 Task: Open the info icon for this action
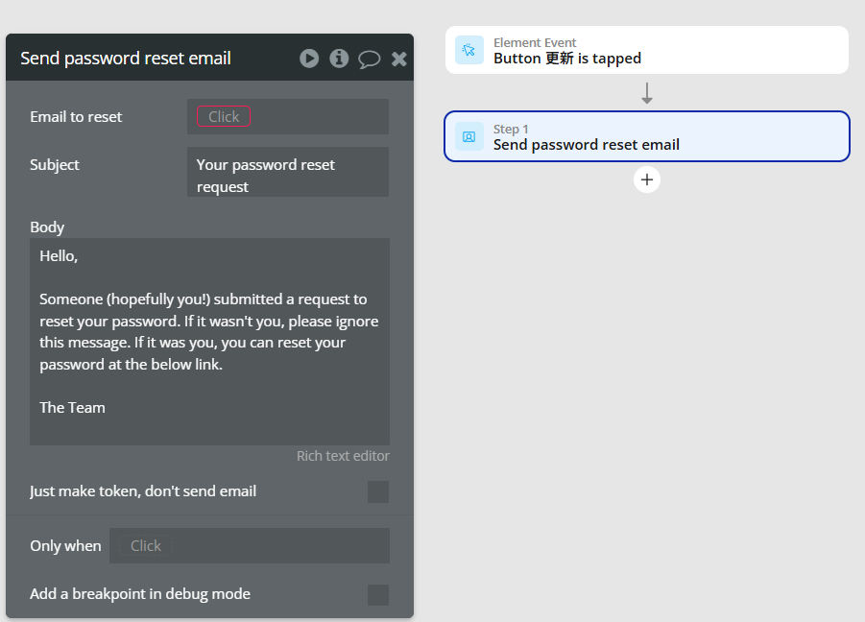coord(339,59)
